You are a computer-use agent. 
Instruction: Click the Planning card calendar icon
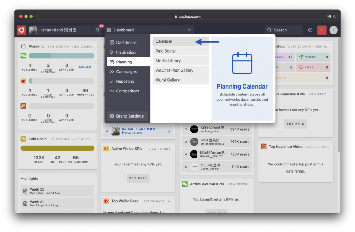tap(23, 46)
